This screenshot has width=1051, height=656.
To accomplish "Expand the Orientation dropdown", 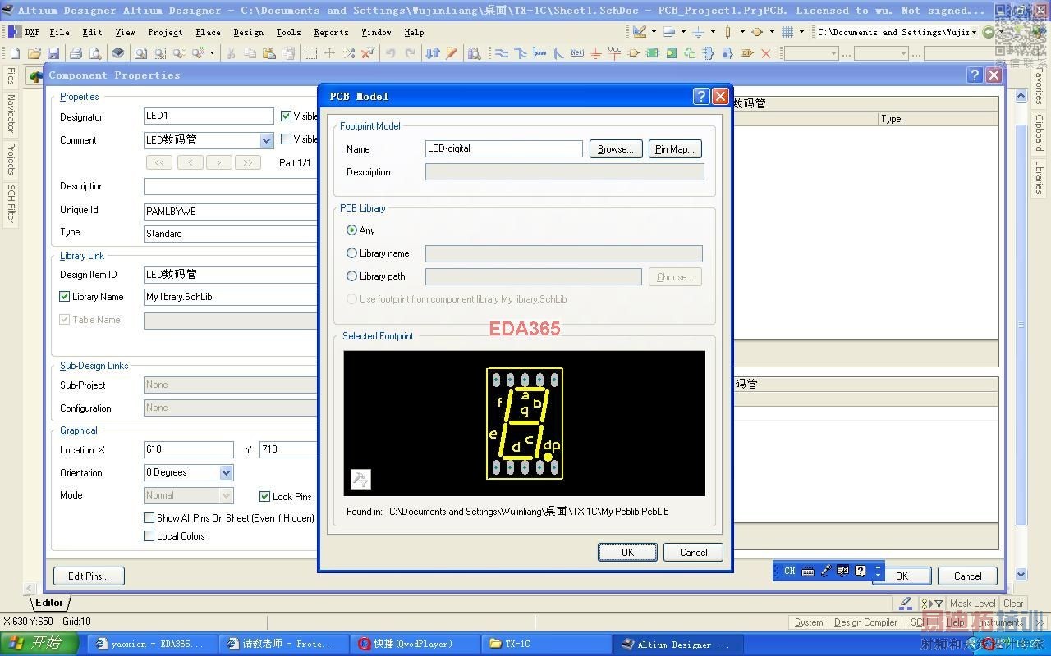I will 226,473.
